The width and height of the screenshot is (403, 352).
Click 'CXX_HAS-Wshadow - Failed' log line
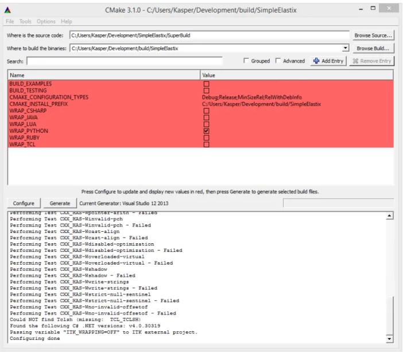point(72,276)
